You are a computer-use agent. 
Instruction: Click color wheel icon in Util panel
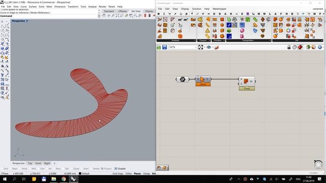(288, 30)
